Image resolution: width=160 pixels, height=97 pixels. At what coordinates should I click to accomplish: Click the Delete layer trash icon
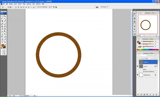pos(156,95)
